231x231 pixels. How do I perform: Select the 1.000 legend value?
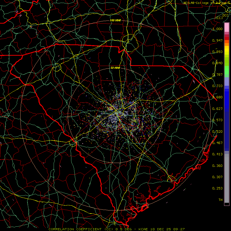click(x=217, y=29)
